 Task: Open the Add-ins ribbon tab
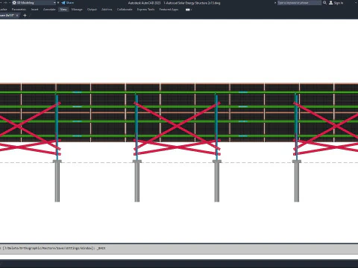point(107,10)
